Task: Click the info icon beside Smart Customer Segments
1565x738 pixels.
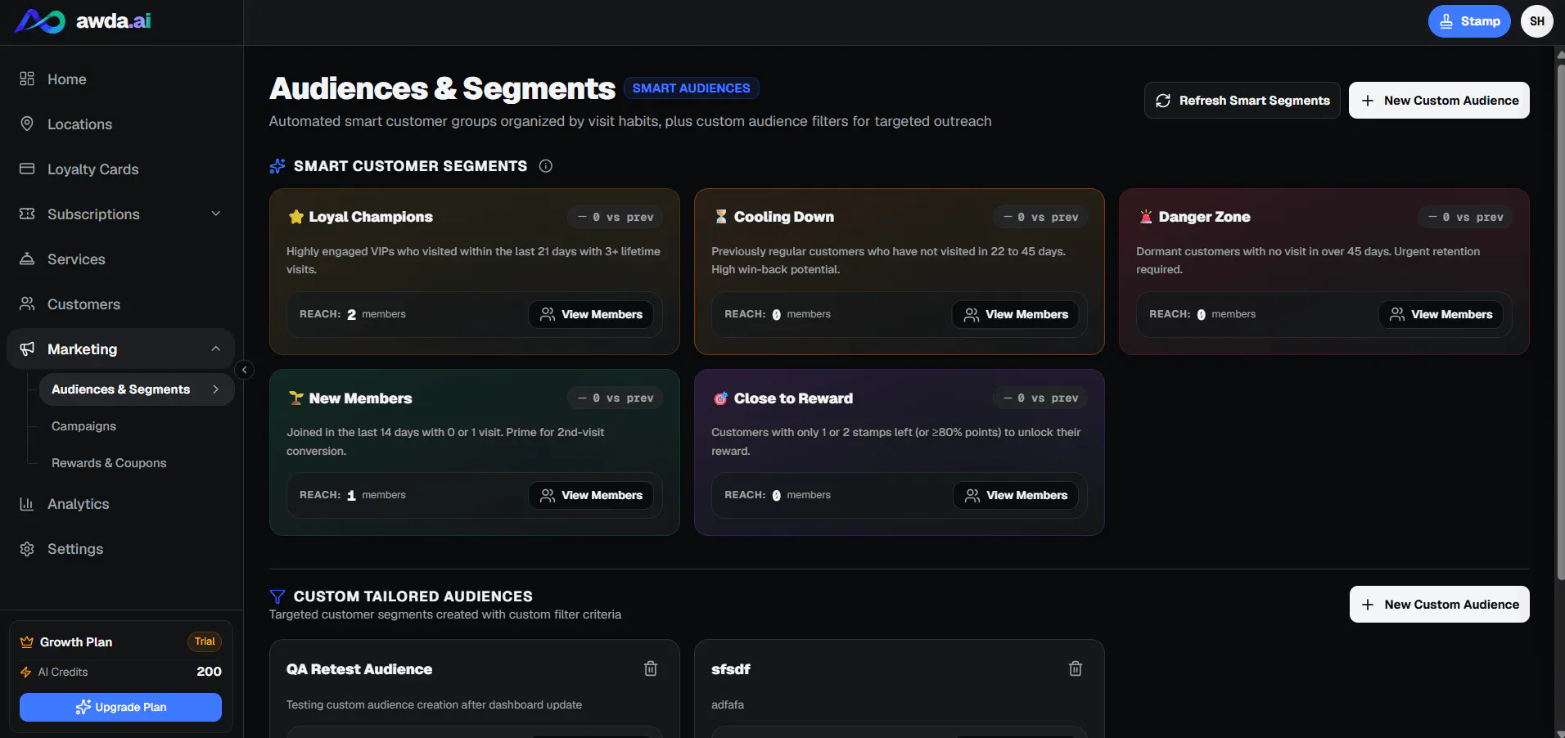Action: point(546,166)
